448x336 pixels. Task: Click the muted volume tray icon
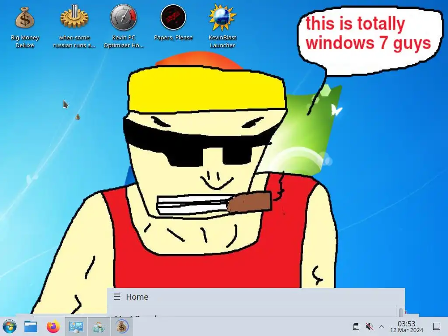pos(369,326)
